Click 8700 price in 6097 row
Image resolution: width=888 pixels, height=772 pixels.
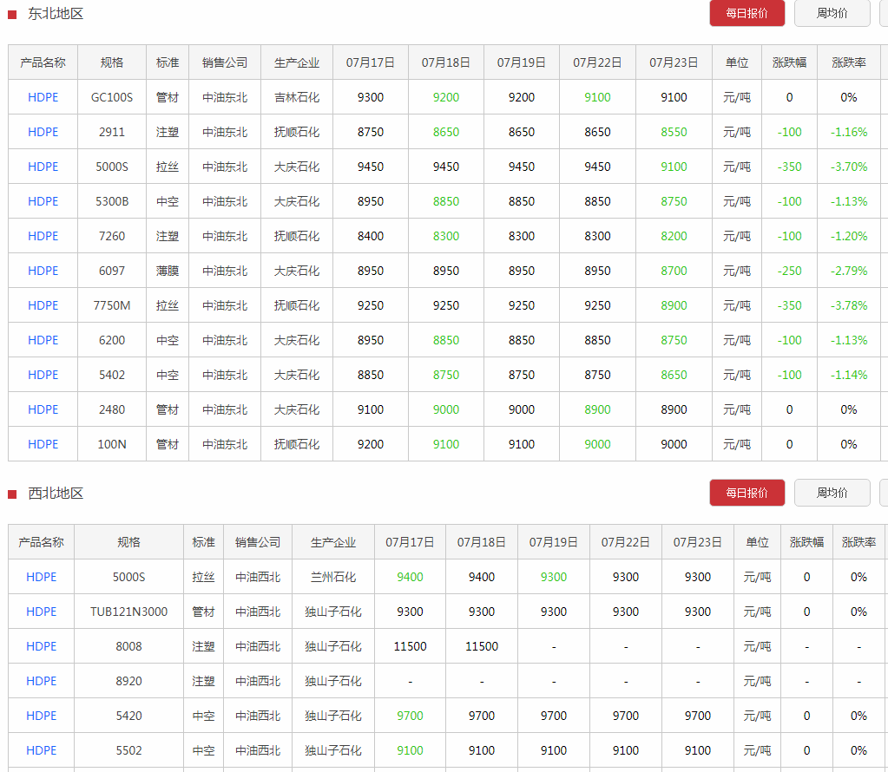pos(674,271)
